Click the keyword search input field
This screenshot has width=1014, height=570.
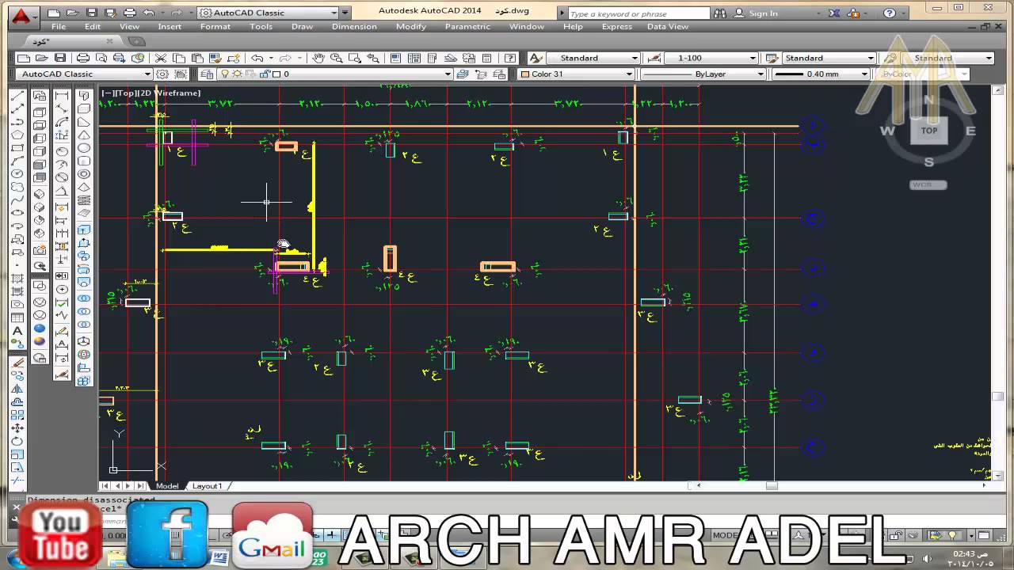pyautogui.click(x=639, y=13)
